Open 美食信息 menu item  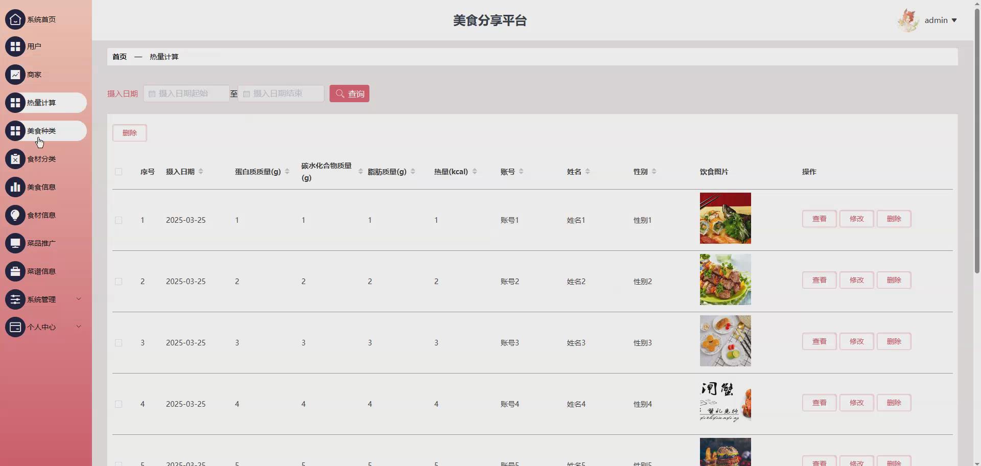tap(46, 187)
